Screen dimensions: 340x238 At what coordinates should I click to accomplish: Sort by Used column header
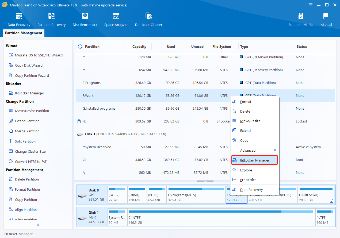(x=171, y=47)
